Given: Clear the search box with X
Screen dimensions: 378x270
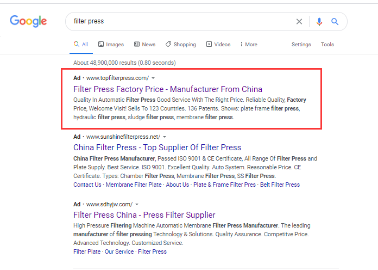Looking at the screenshot, I should [299, 22].
